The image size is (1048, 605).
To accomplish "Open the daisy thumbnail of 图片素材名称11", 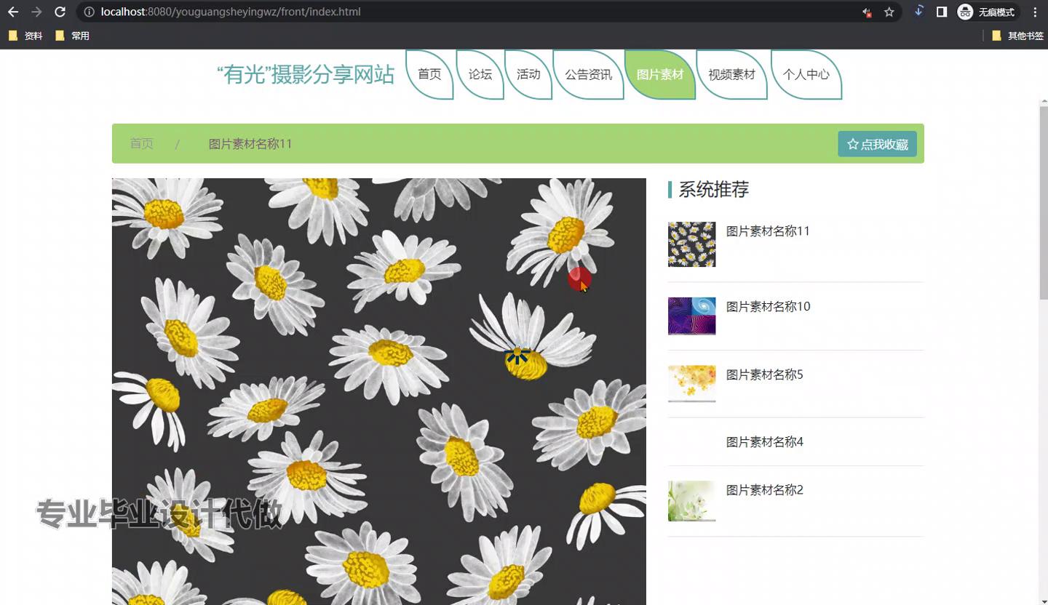I will coord(691,244).
